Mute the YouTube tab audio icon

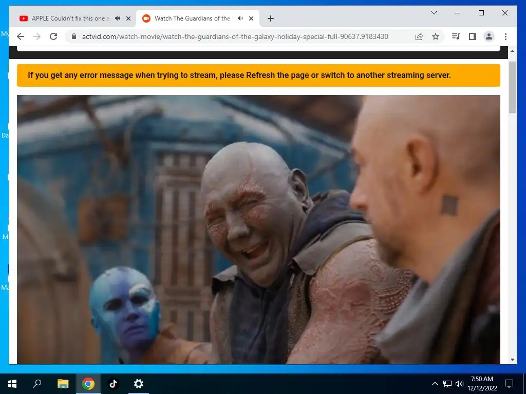point(118,18)
